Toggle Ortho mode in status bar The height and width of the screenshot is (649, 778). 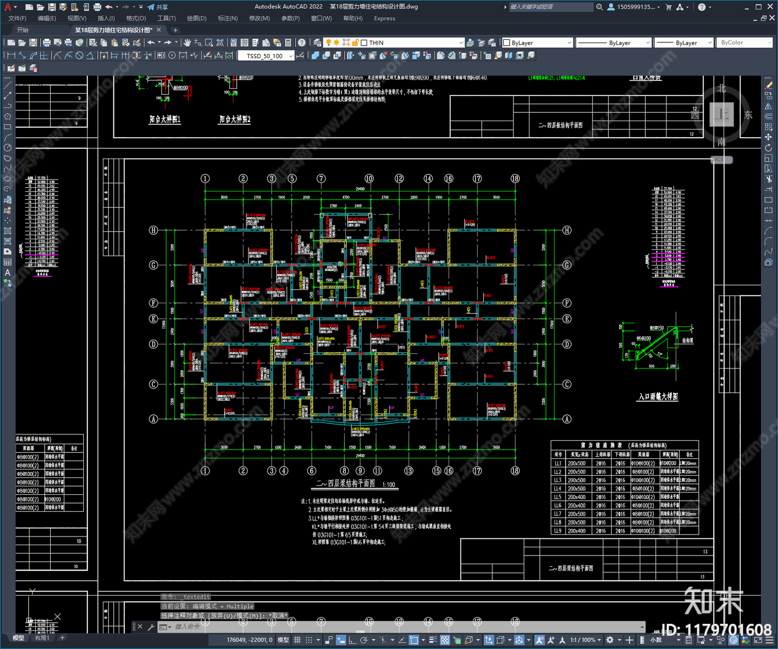tap(352, 640)
